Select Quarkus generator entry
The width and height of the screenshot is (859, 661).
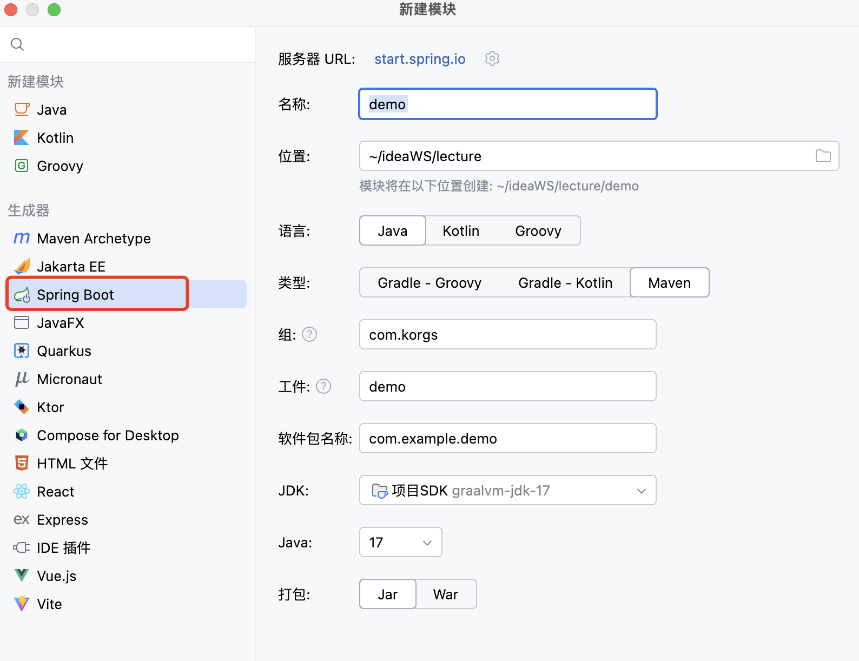(128, 351)
